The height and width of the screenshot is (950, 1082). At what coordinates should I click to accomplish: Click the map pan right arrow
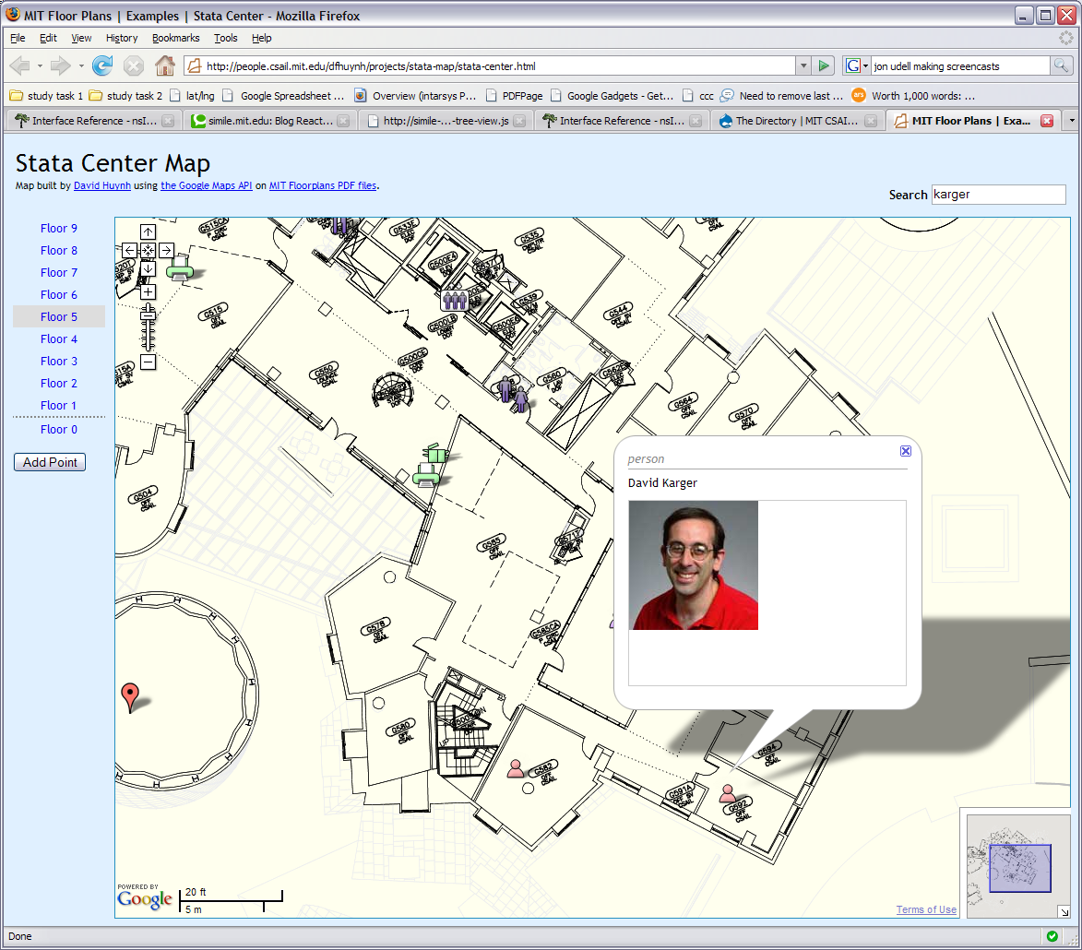point(166,250)
